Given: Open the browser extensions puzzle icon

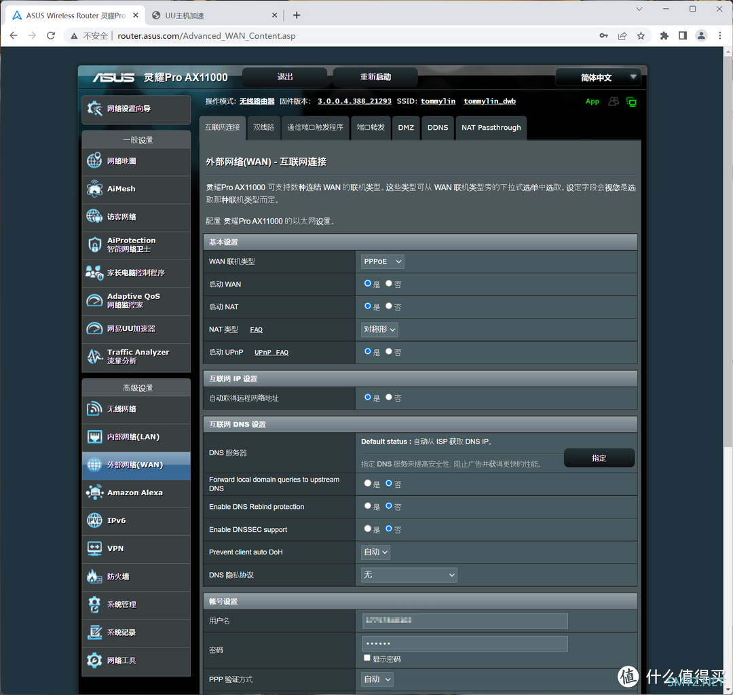Looking at the screenshot, I should pyautogui.click(x=664, y=36).
